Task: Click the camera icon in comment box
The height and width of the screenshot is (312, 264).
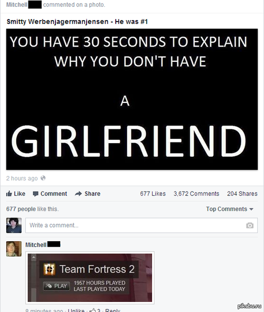Action: pyautogui.click(x=250, y=225)
